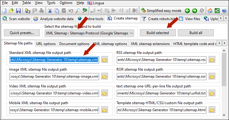Click the vertical scrollbar thumb
This screenshot has height=120, width=229.
(x=224, y=70)
